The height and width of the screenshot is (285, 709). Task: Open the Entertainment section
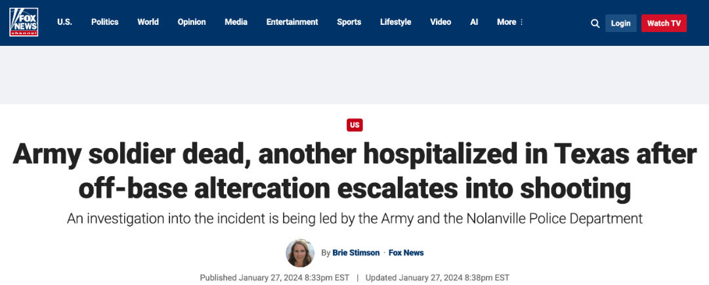click(x=292, y=22)
